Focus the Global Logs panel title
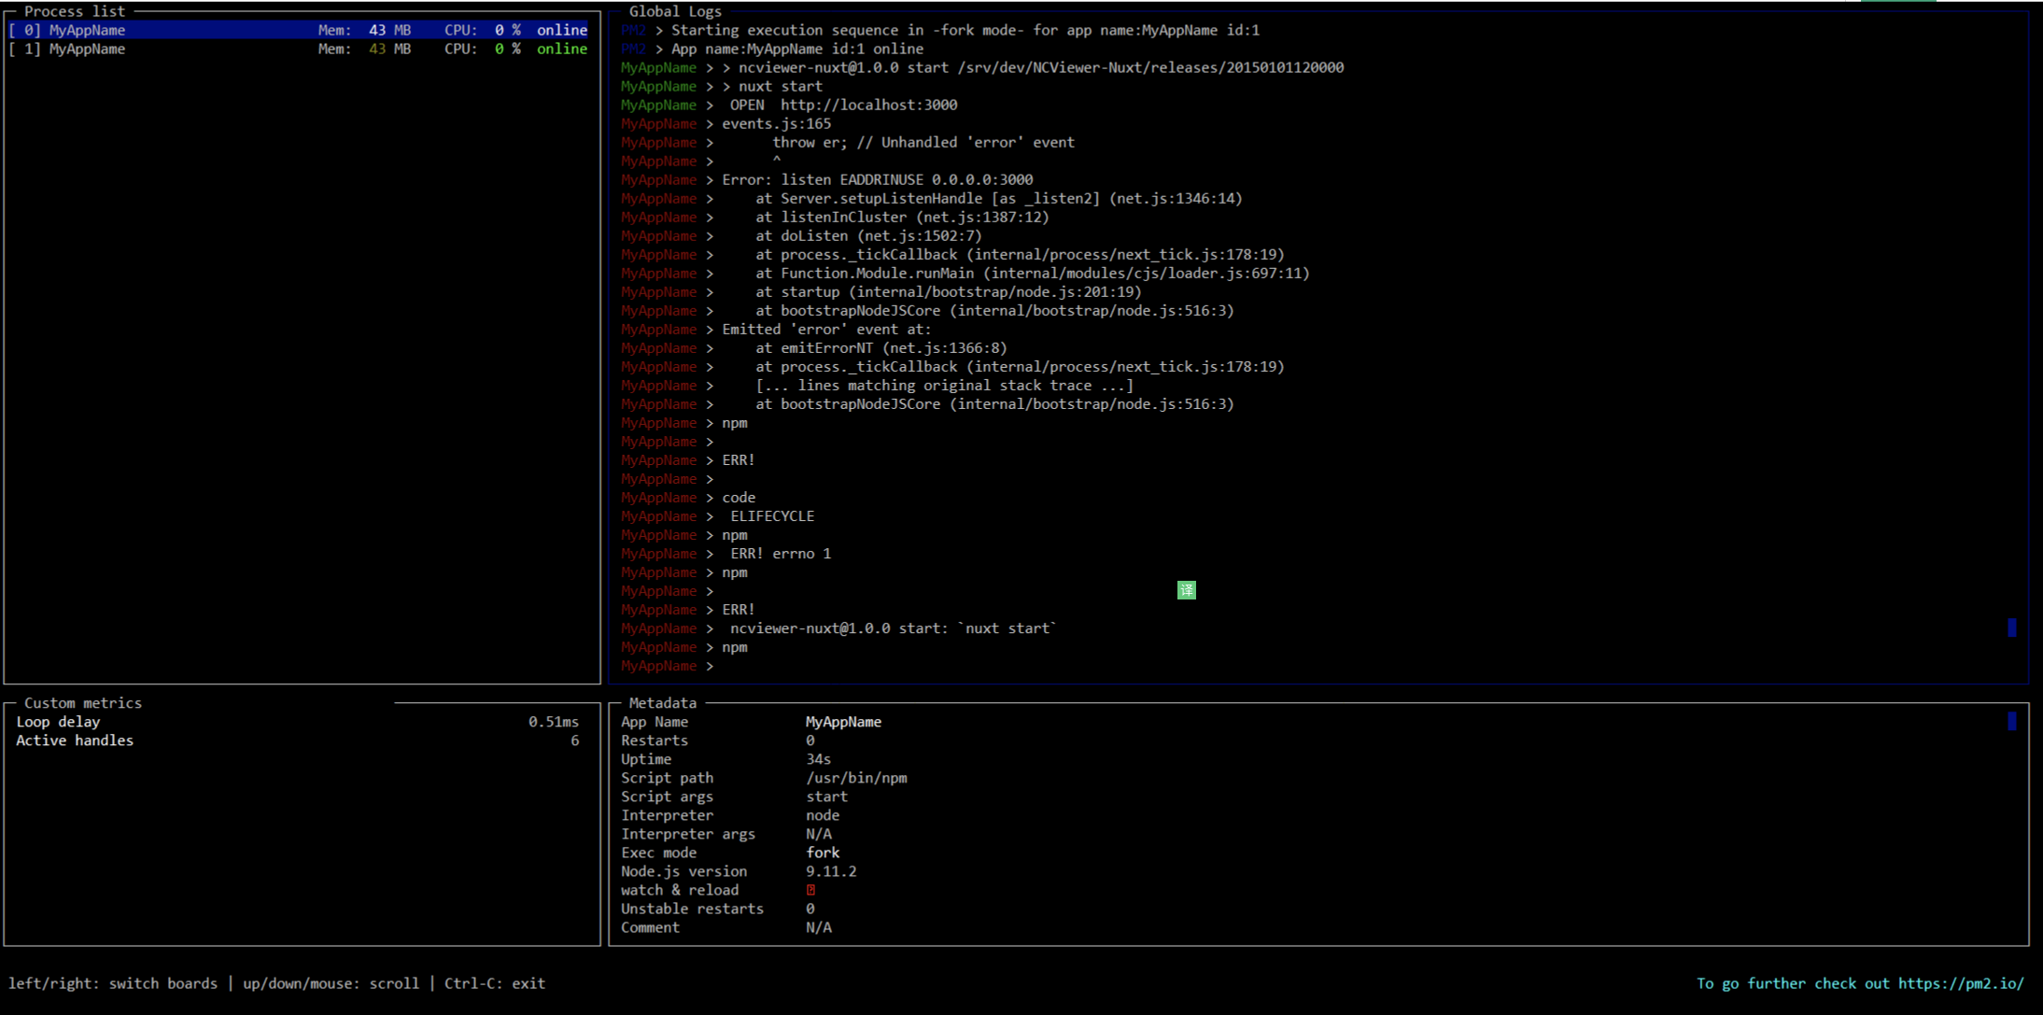2043x1015 pixels. coord(674,11)
